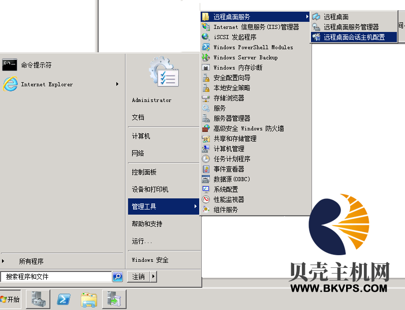Open the 管理工具 submenu

tap(163, 206)
